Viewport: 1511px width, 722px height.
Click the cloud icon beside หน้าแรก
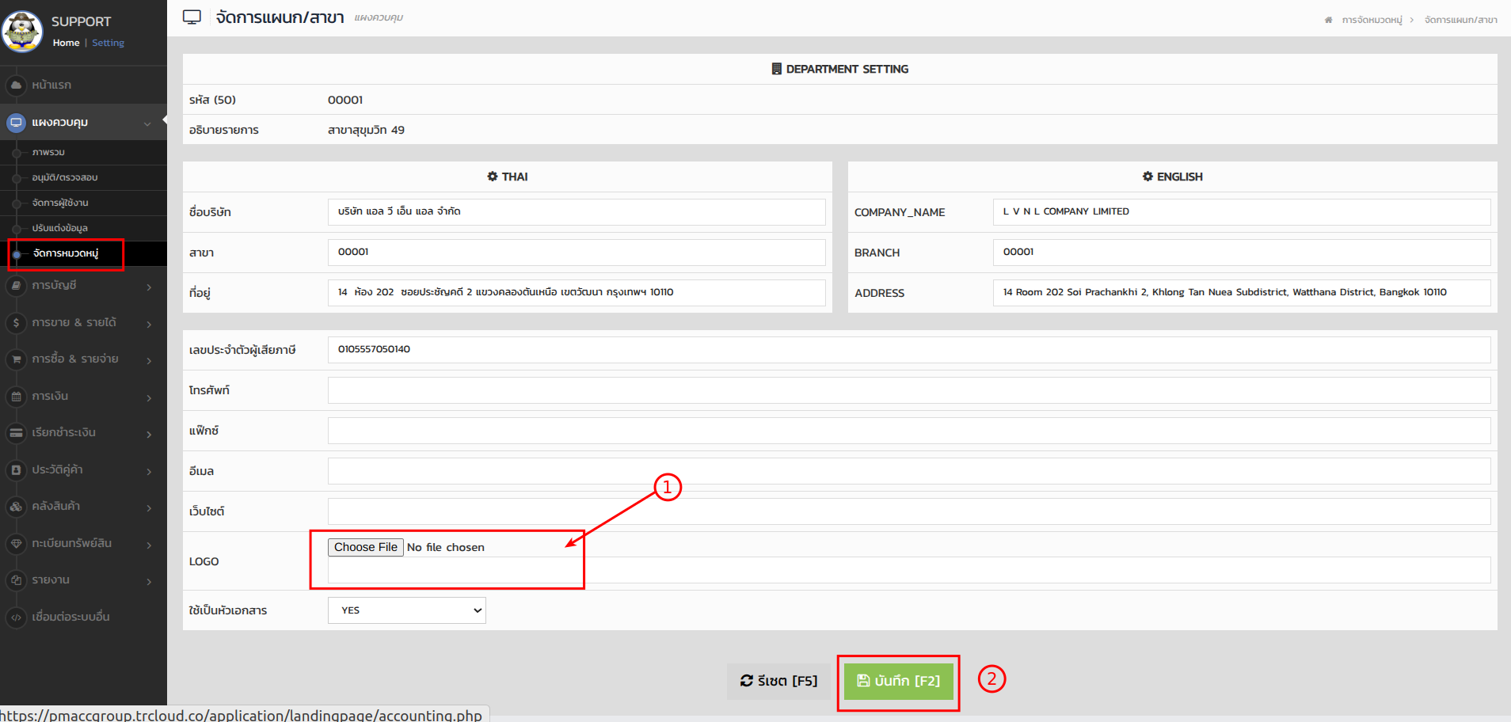click(x=16, y=85)
